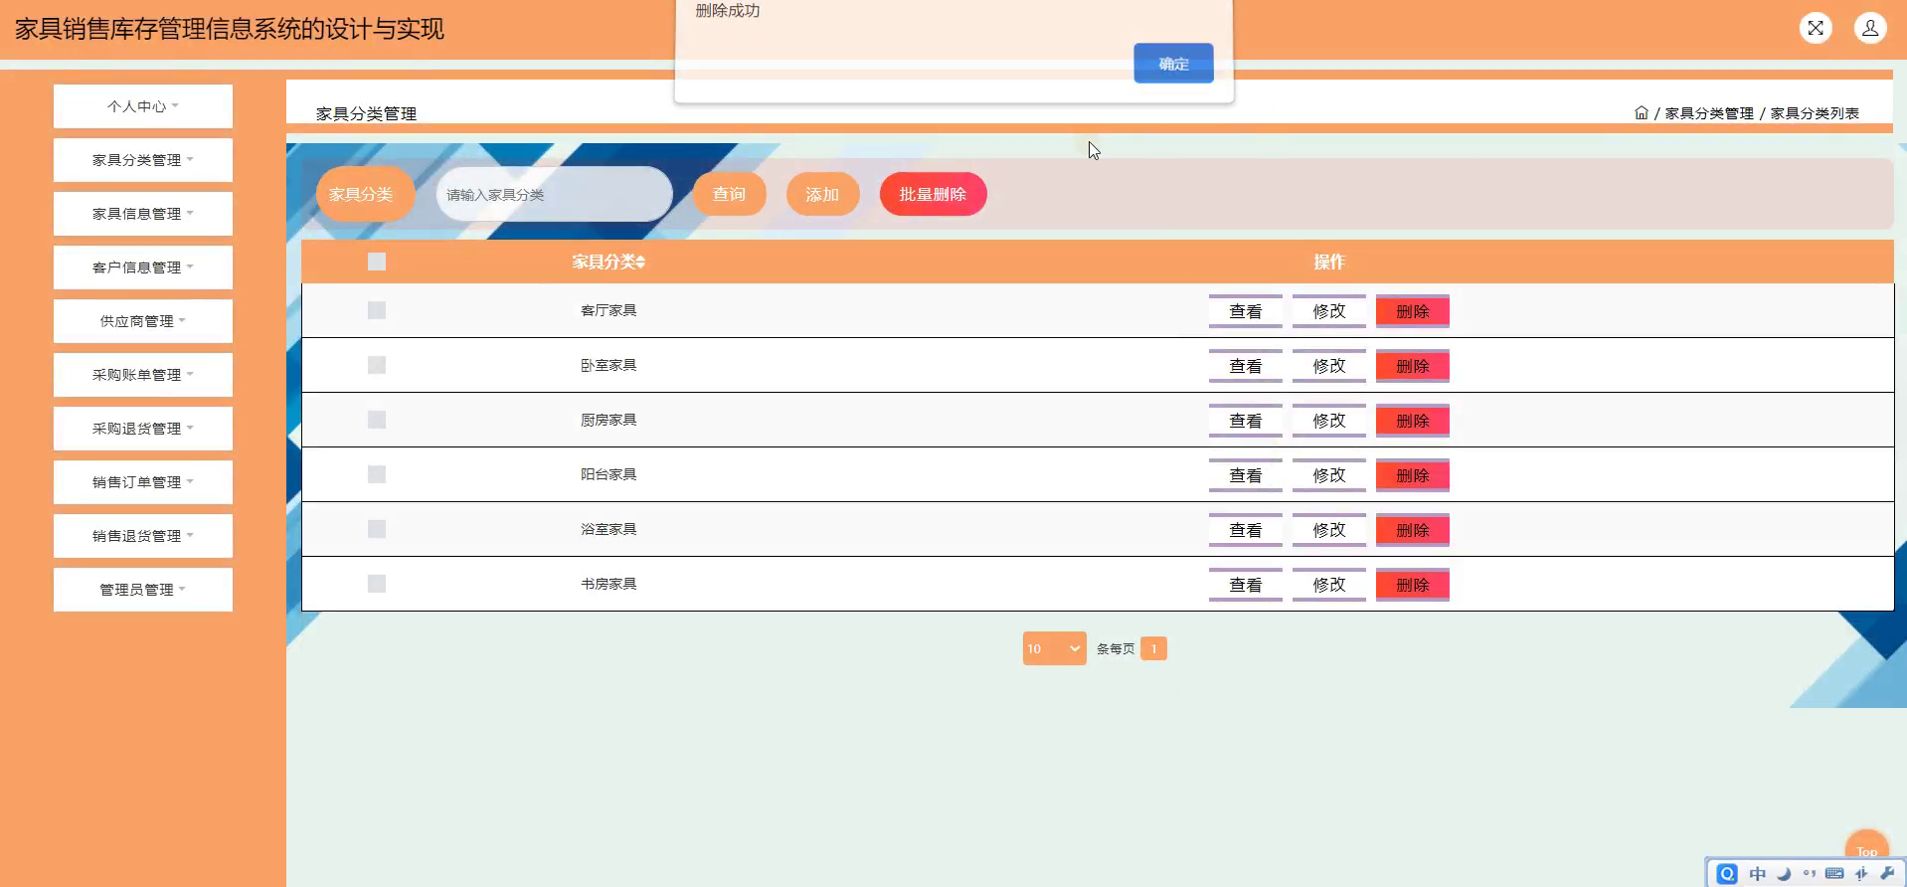Expand the 家具信息管理 sidebar menu
The width and height of the screenshot is (1907, 887).
point(143,214)
